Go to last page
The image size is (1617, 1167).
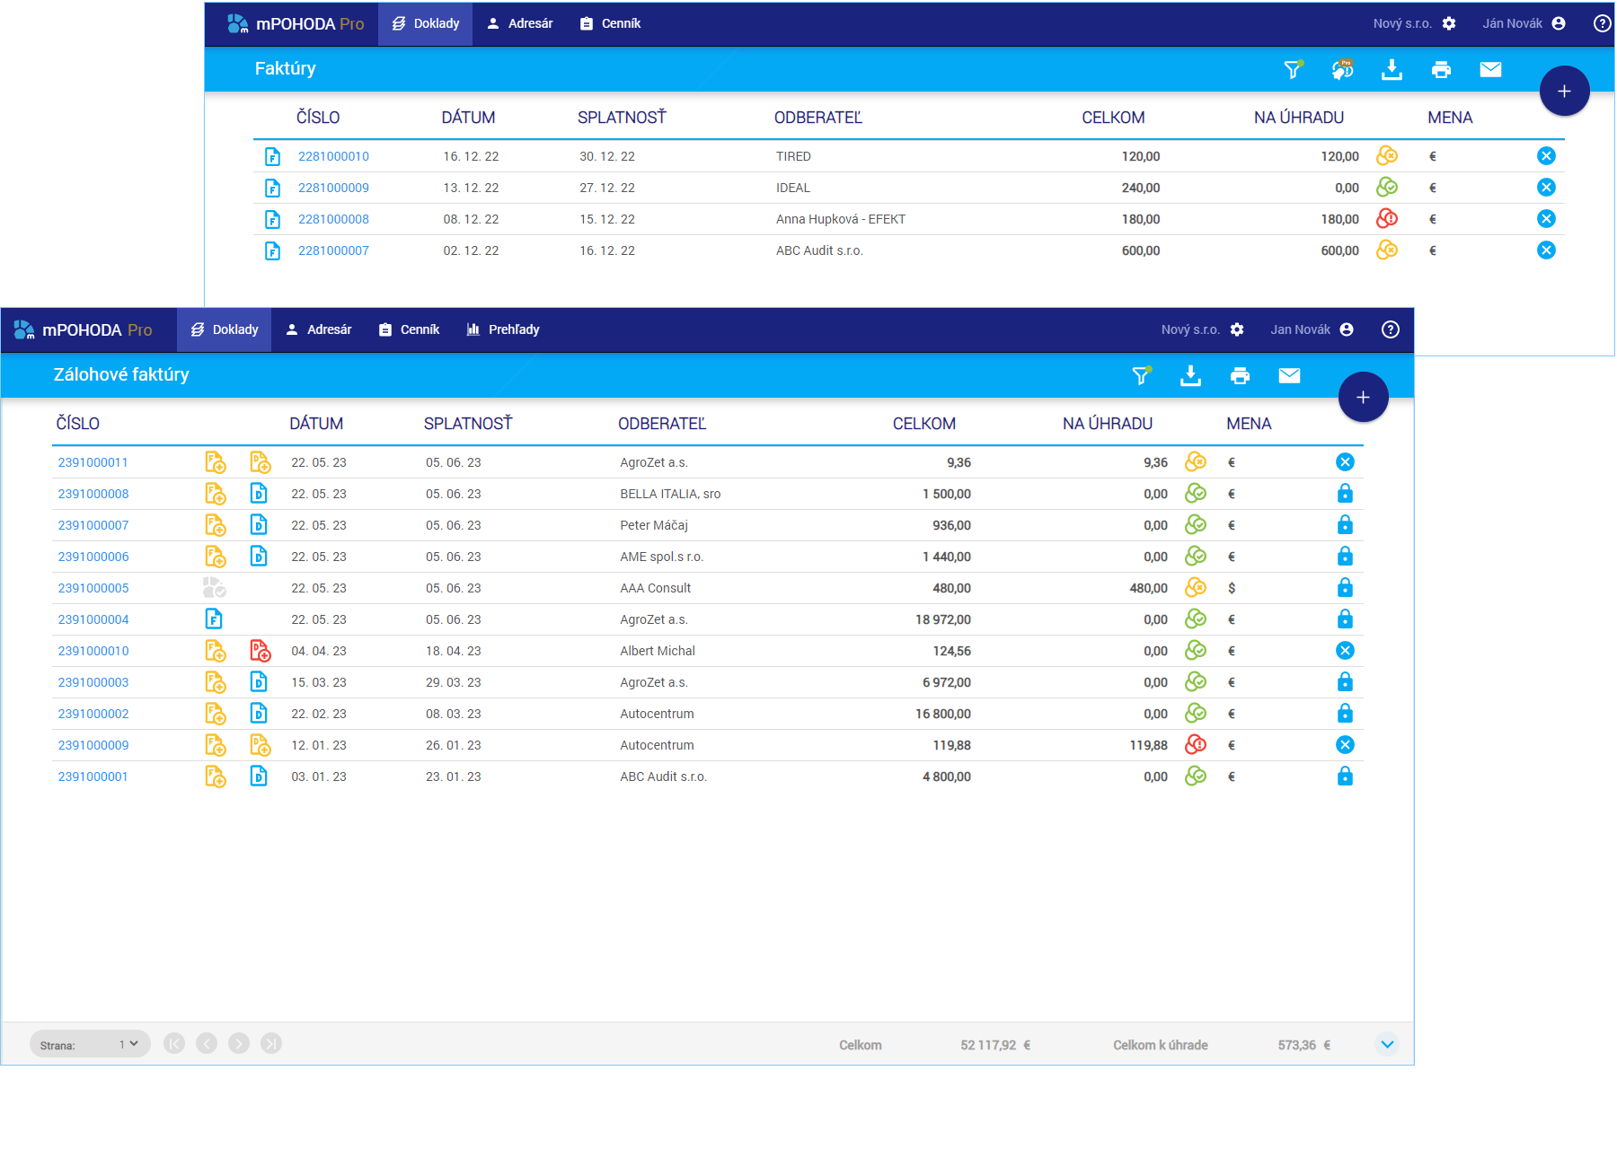point(271,1043)
